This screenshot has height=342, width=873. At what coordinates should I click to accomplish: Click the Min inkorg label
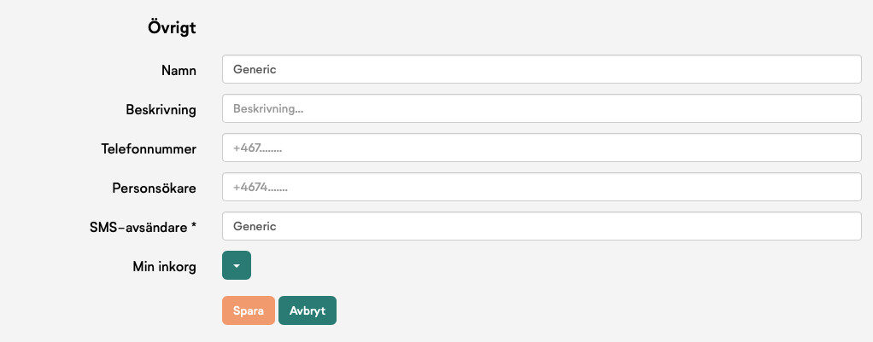tap(164, 266)
